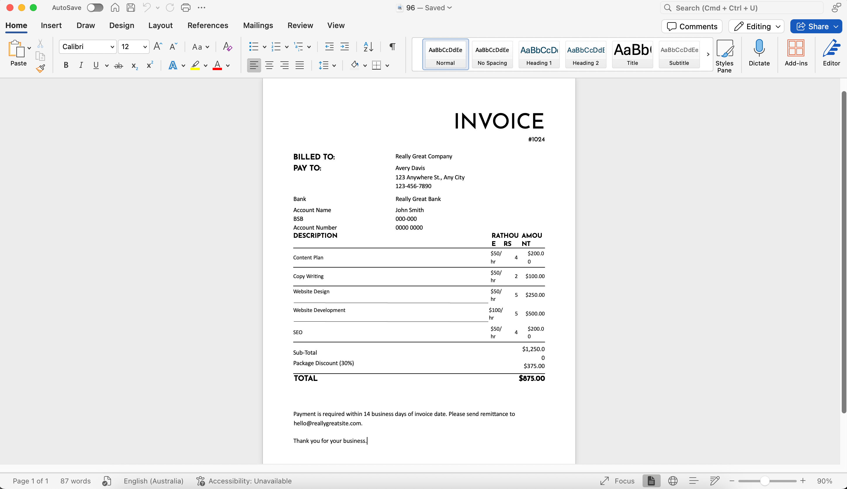This screenshot has height=489, width=847.
Task: Apply strikethrough formatting
Action: coord(119,65)
